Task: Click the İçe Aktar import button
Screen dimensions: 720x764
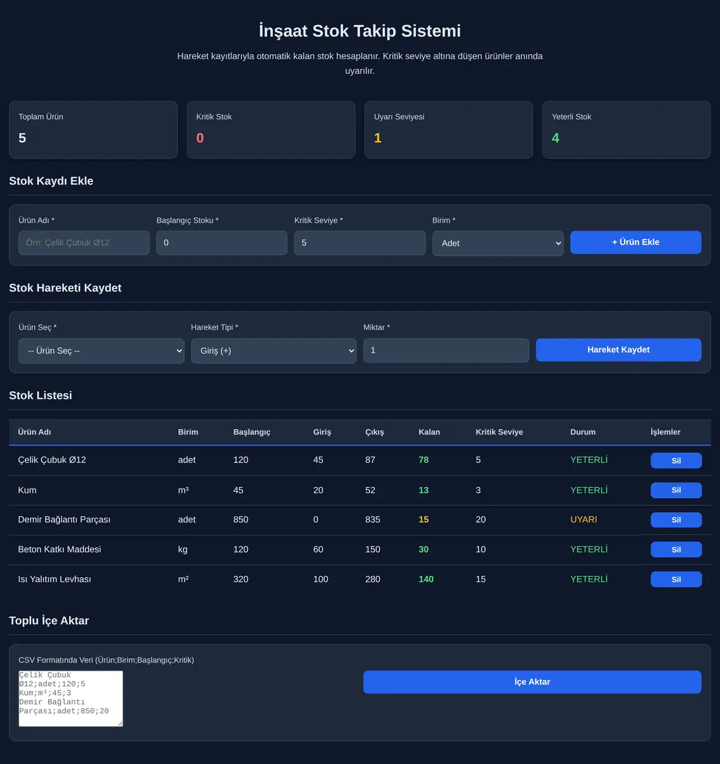Action: click(x=532, y=682)
